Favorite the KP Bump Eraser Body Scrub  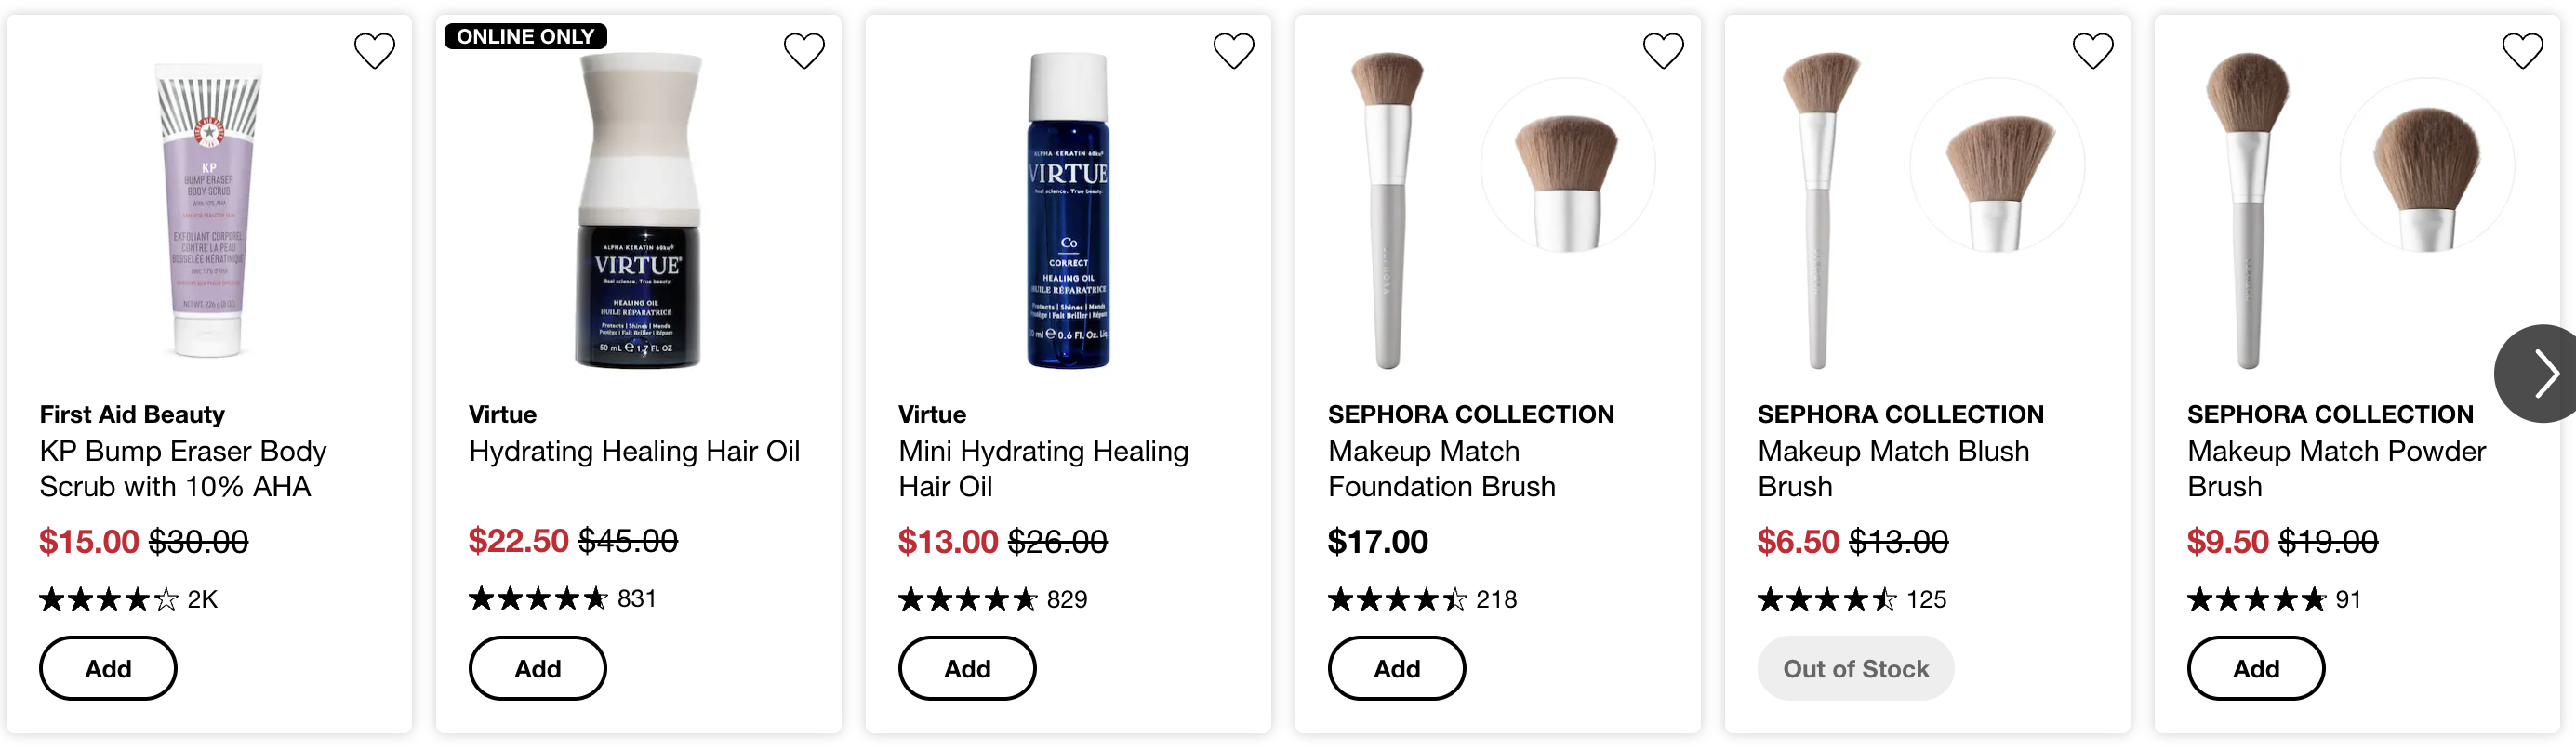coord(375,51)
